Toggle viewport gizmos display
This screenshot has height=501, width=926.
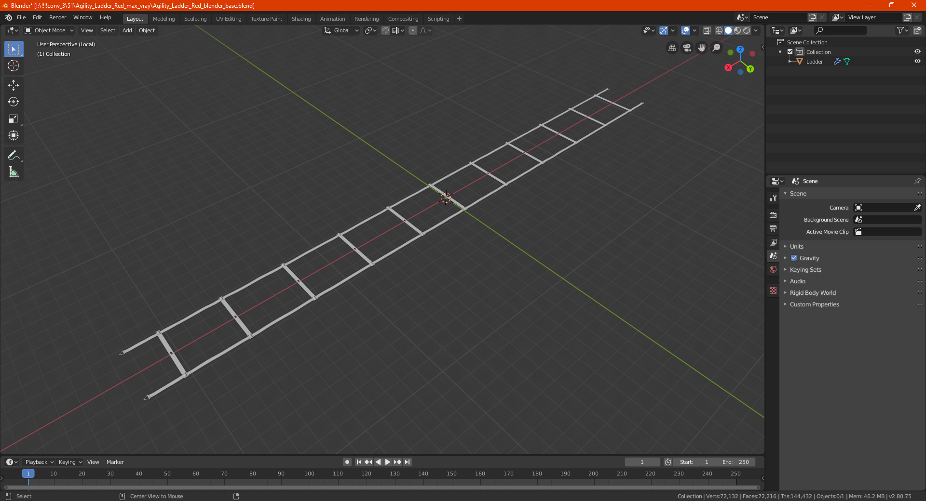[x=664, y=30]
